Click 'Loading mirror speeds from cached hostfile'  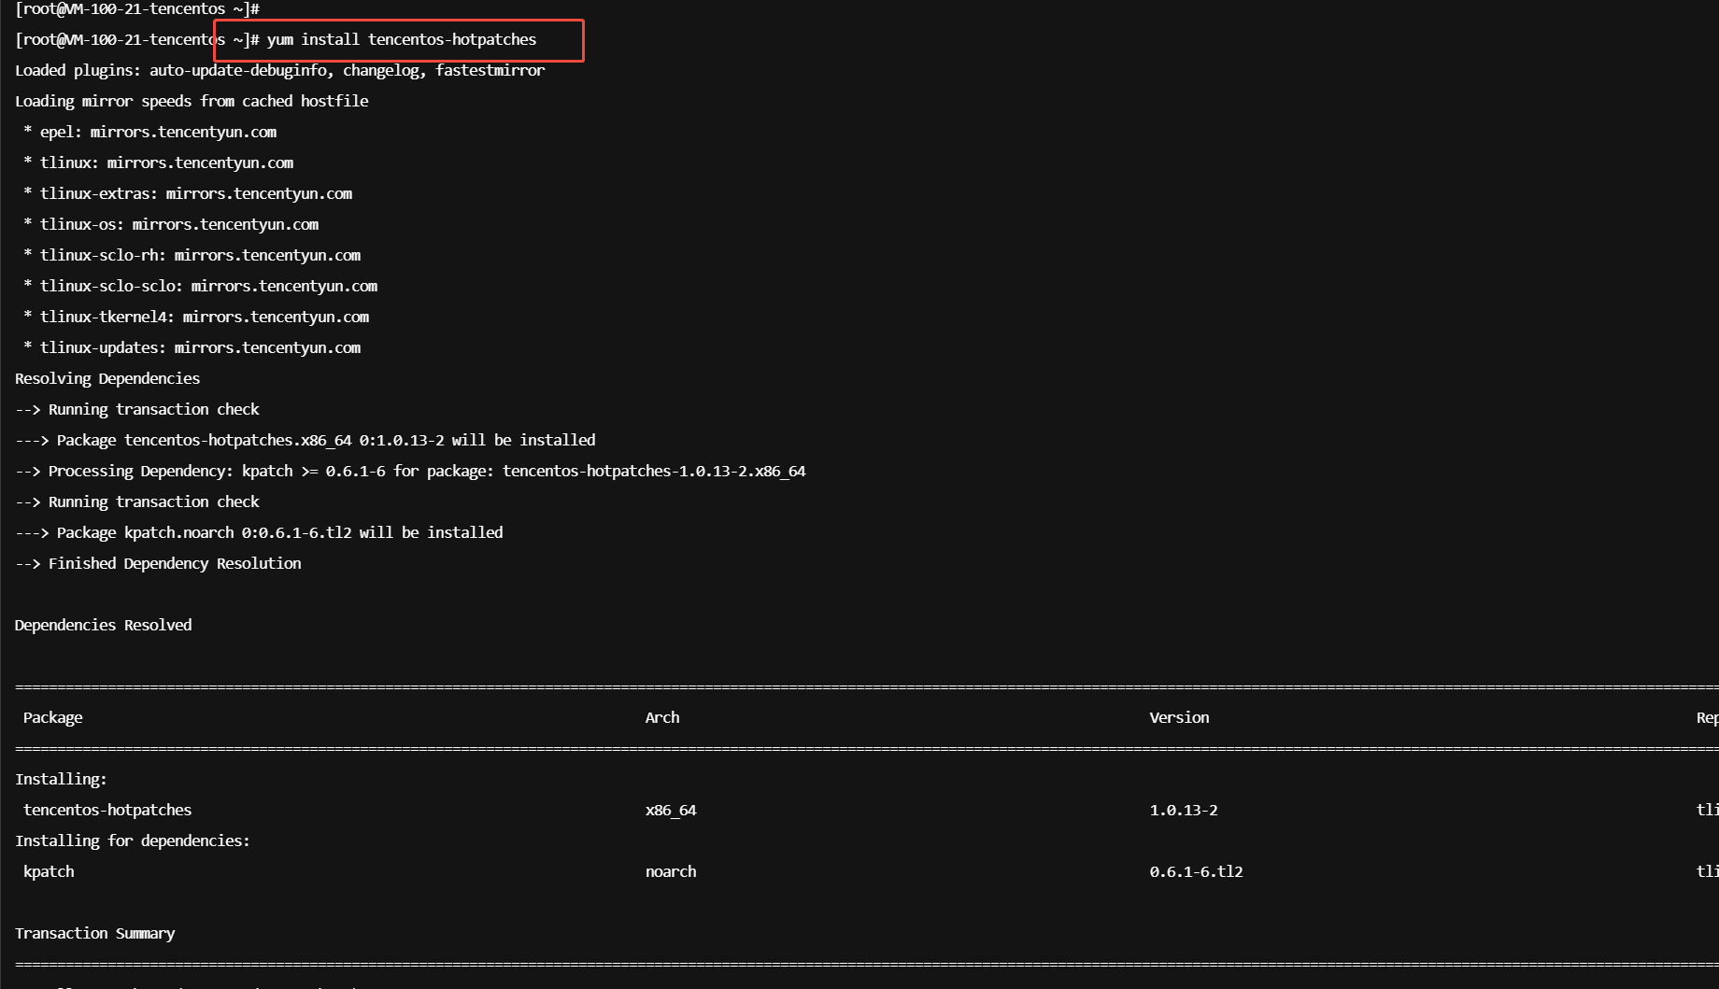click(x=192, y=101)
